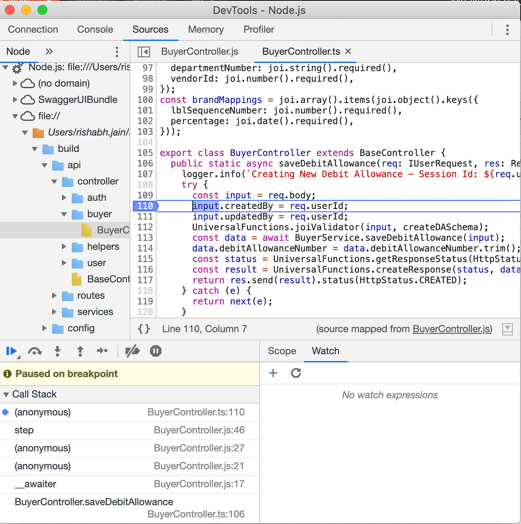Click the Step over next function call icon
This screenshot has height=524, width=521.
pyautogui.click(x=35, y=351)
